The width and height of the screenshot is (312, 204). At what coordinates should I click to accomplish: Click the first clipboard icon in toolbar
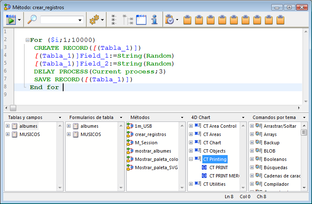tap(187, 19)
